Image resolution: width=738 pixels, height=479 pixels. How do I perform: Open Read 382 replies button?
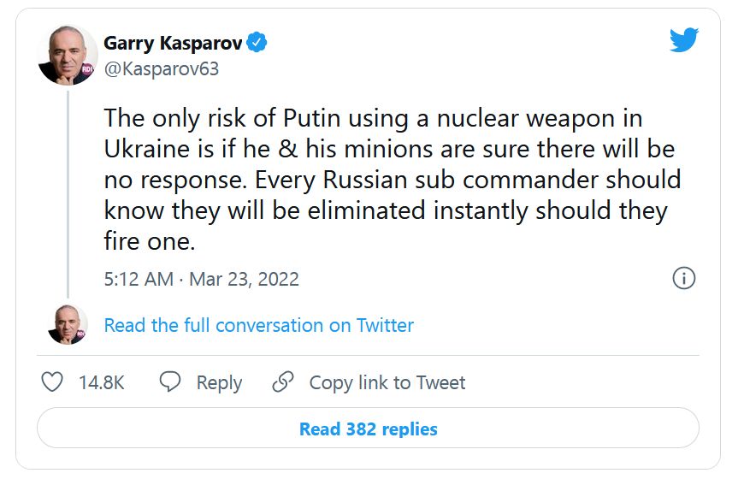[368, 429]
